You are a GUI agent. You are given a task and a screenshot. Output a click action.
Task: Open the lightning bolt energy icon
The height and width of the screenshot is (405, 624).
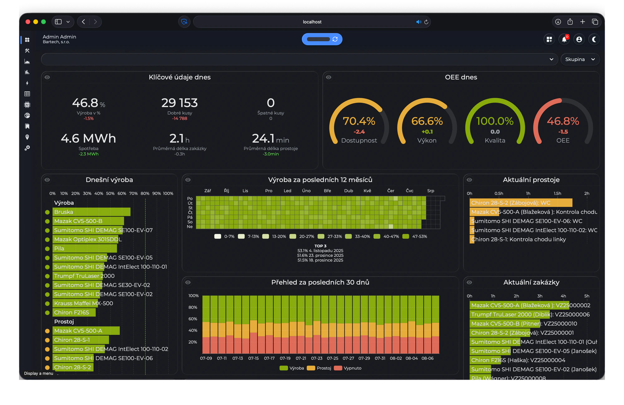27,83
